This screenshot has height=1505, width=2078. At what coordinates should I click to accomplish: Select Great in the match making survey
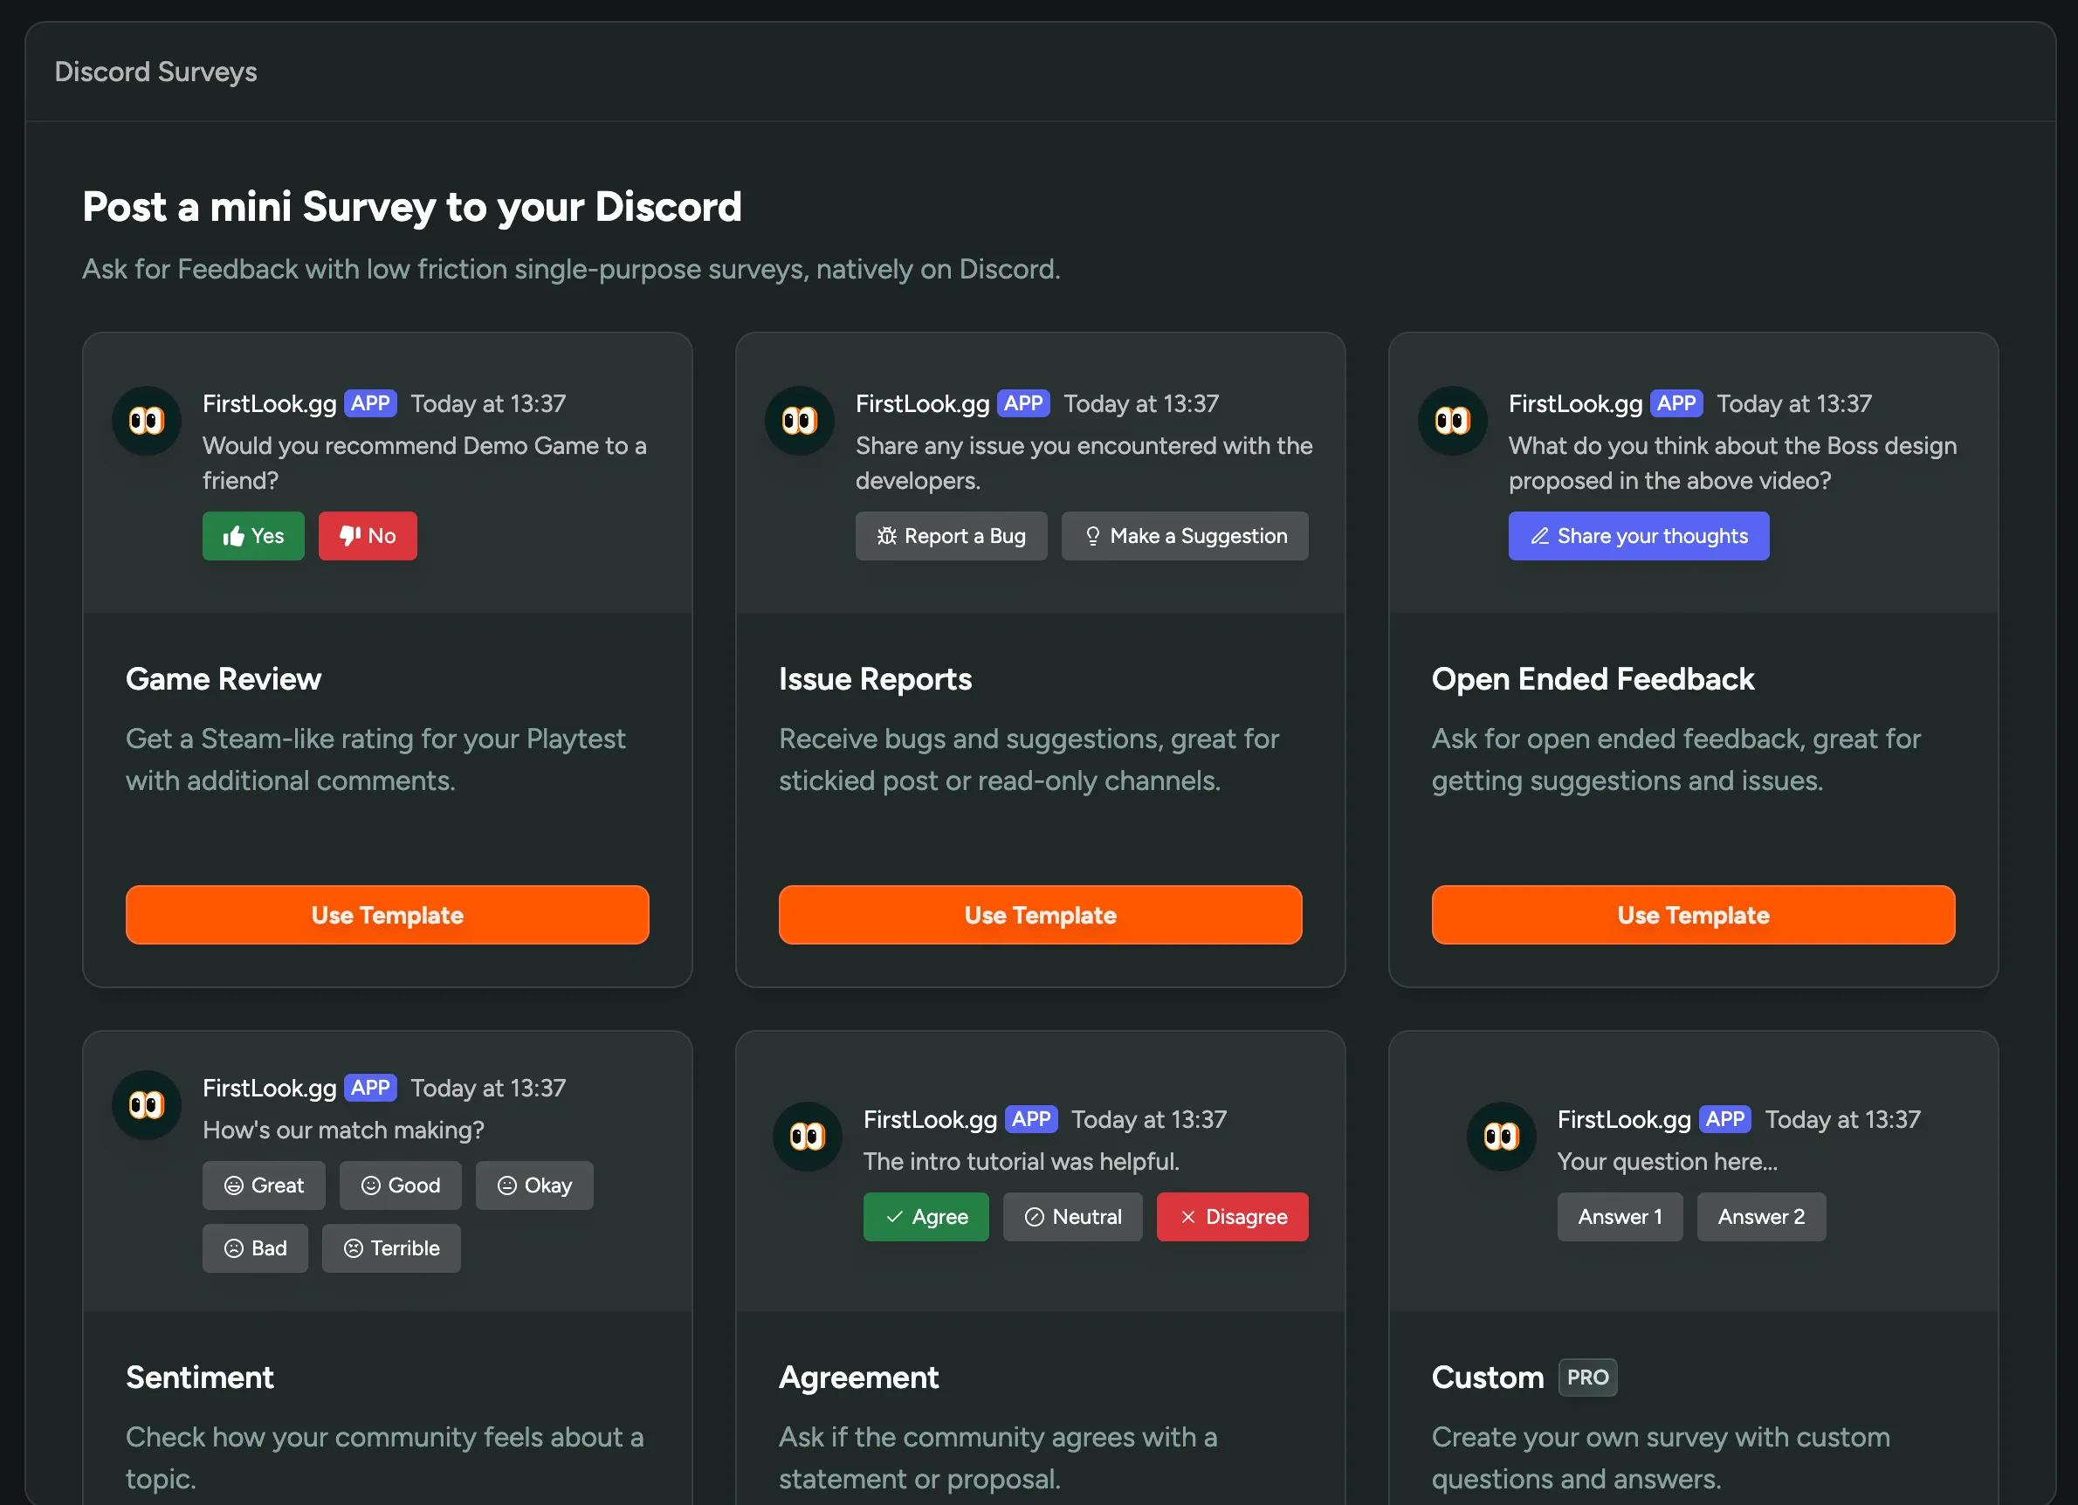coord(264,1185)
